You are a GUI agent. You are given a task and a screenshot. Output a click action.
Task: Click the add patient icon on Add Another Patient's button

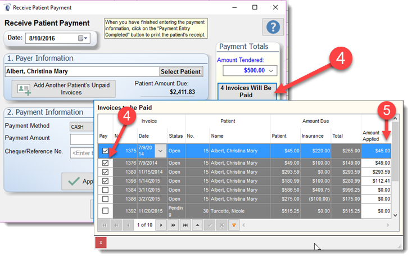(x=24, y=89)
